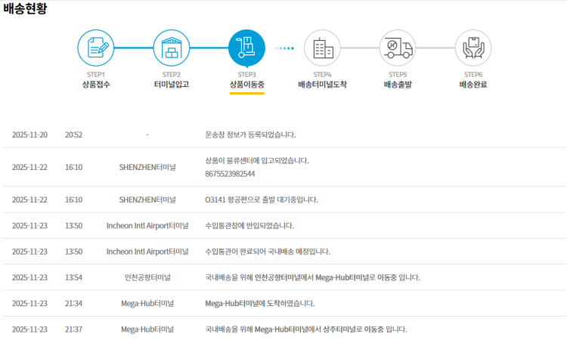Click the 터미널입고 warehouse step icon

[172, 48]
